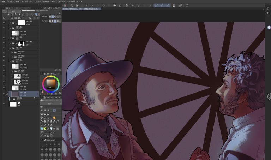271x160 pixels.
Task: Collapse the forward layer folder
Action: coord(10,28)
